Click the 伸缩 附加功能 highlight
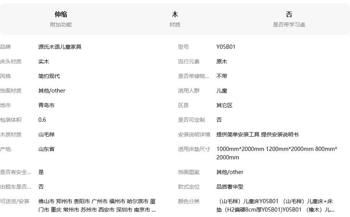This screenshot has height=217, width=350. pyautogui.click(x=61, y=19)
